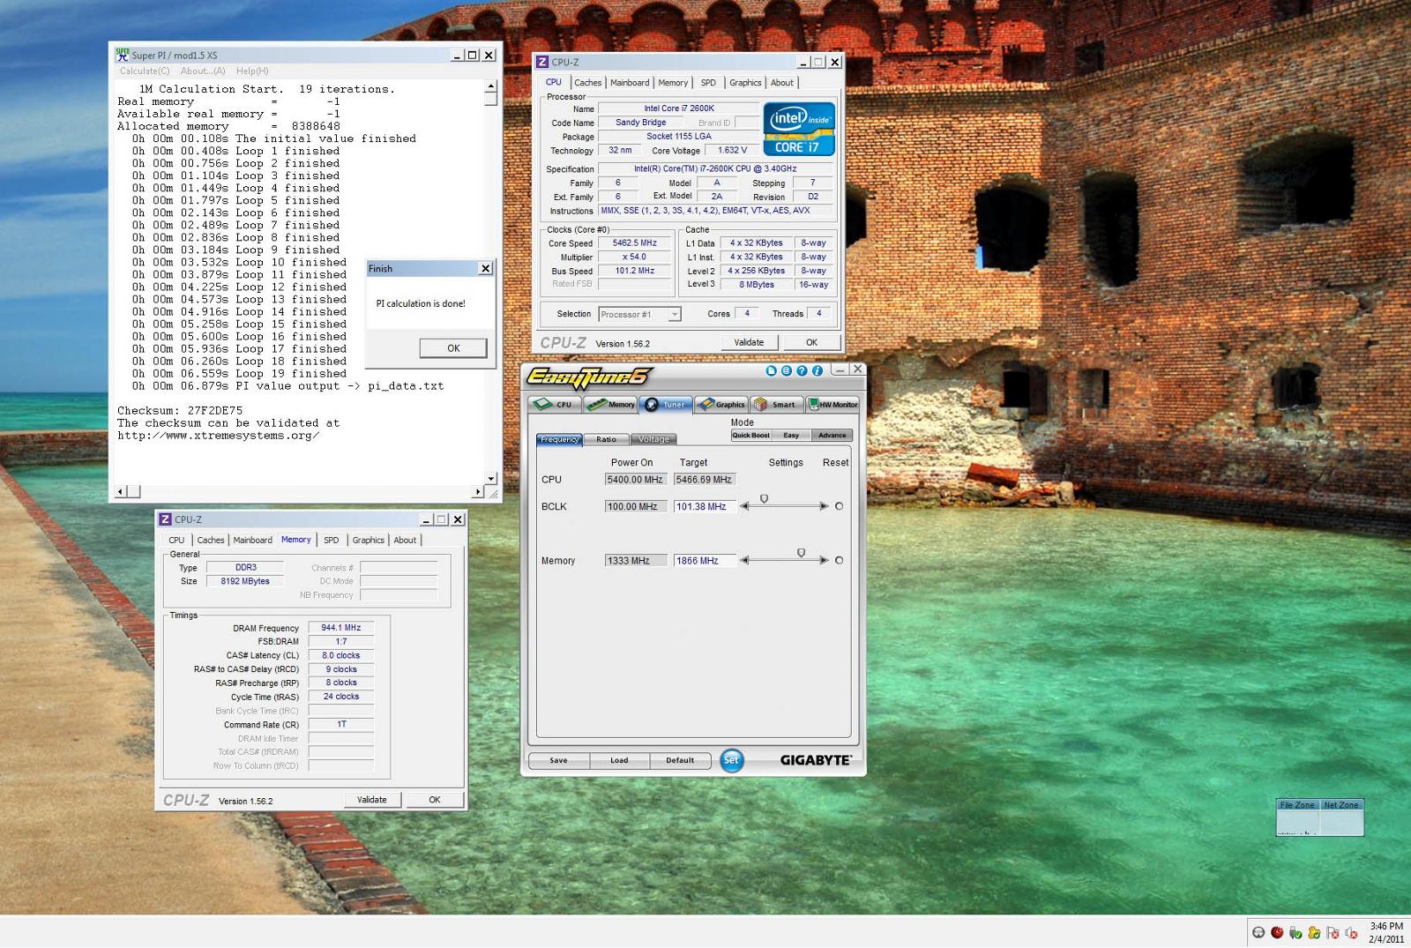Click Validate in the CPU-Z Memory window

point(372,800)
